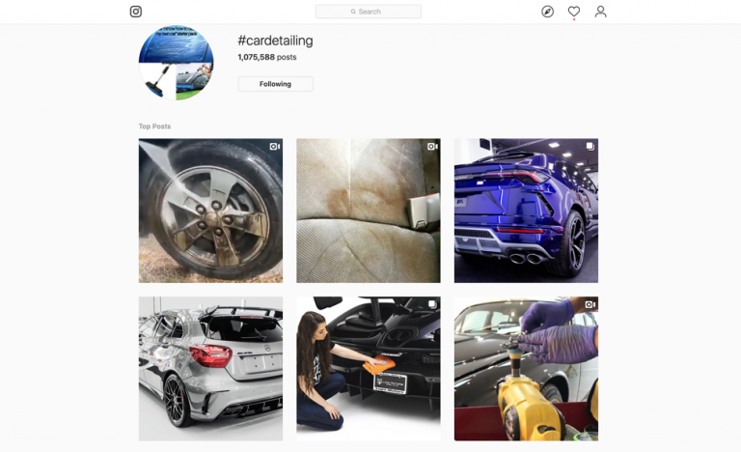
Task: Open the Explore compass icon
Action: [x=547, y=12]
